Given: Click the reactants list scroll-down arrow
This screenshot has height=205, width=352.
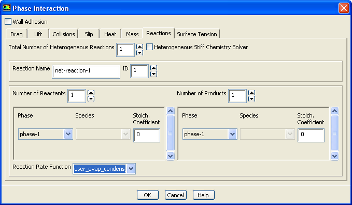Looking at the screenshot, I should 171,156.
